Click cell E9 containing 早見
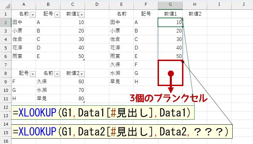 tap(121, 82)
